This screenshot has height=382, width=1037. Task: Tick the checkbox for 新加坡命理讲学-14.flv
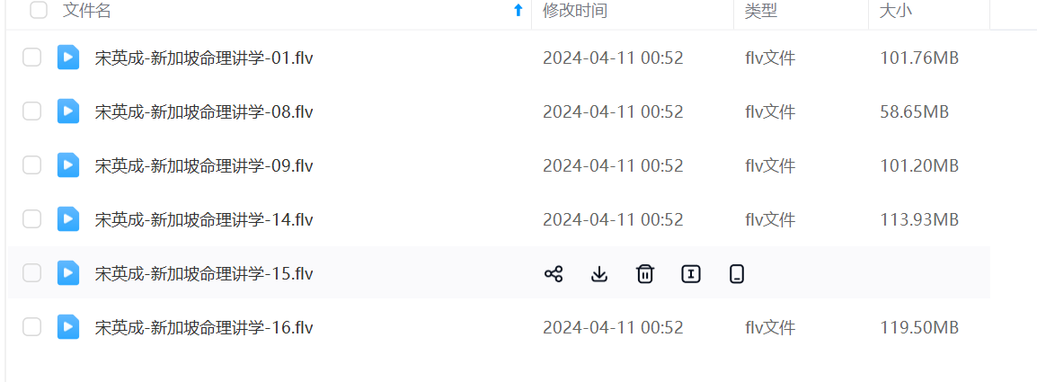coord(31,218)
